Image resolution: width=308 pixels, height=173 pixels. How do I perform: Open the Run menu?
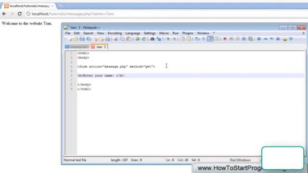(x=176, y=33)
